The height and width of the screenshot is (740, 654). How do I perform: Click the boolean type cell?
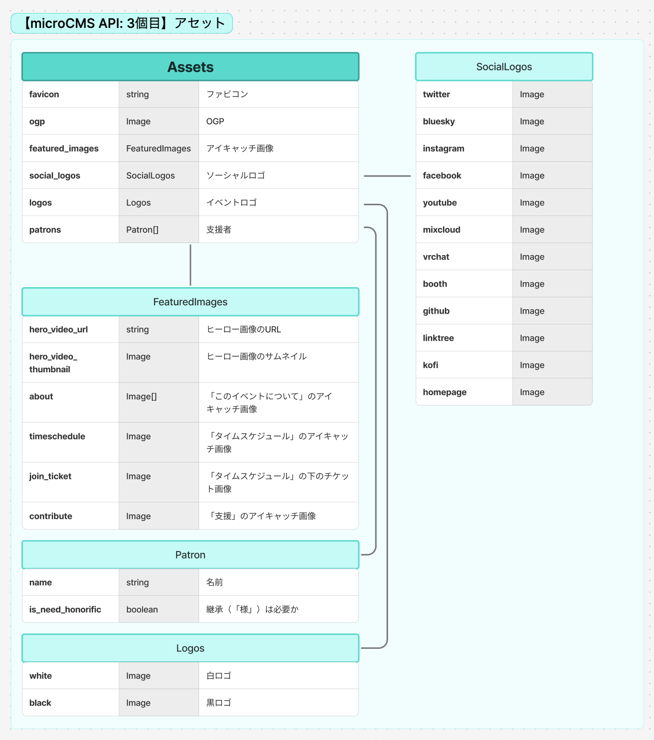click(159, 609)
